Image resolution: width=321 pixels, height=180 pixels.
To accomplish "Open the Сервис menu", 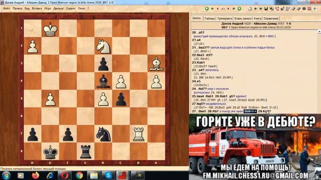I will [71, 8].
